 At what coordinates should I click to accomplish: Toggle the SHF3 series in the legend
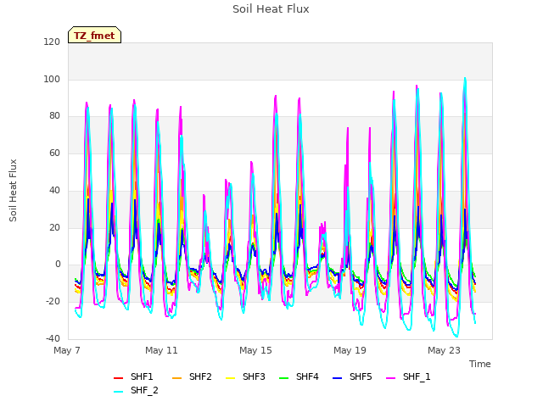click(x=245, y=376)
